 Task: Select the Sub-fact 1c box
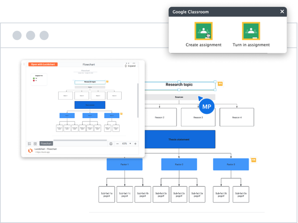[x=125, y=194]
